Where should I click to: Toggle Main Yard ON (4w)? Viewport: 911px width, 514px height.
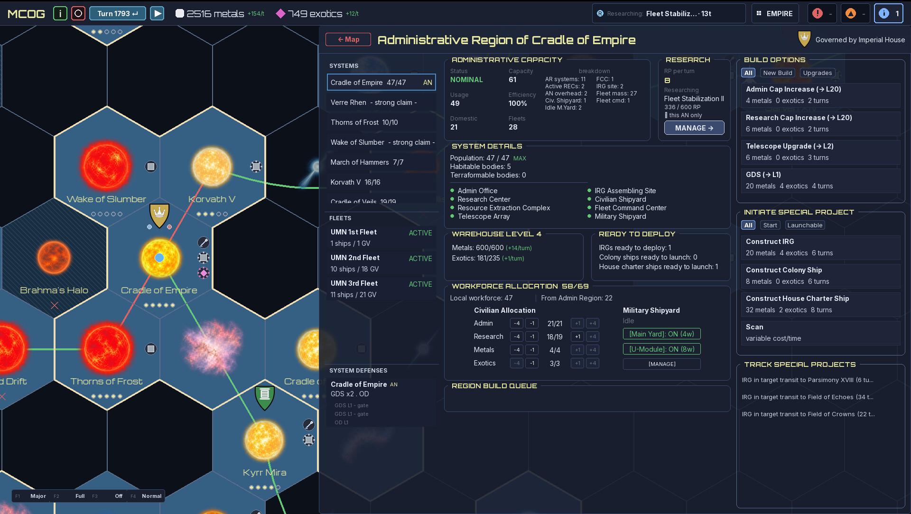click(x=662, y=334)
